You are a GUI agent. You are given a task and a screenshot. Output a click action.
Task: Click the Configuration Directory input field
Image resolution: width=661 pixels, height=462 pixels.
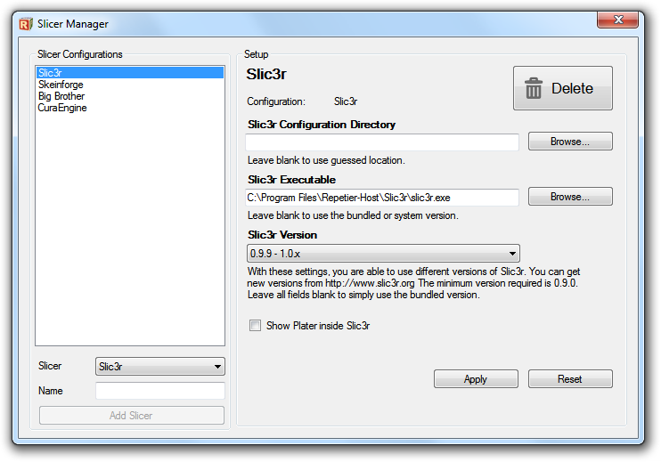click(382, 142)
